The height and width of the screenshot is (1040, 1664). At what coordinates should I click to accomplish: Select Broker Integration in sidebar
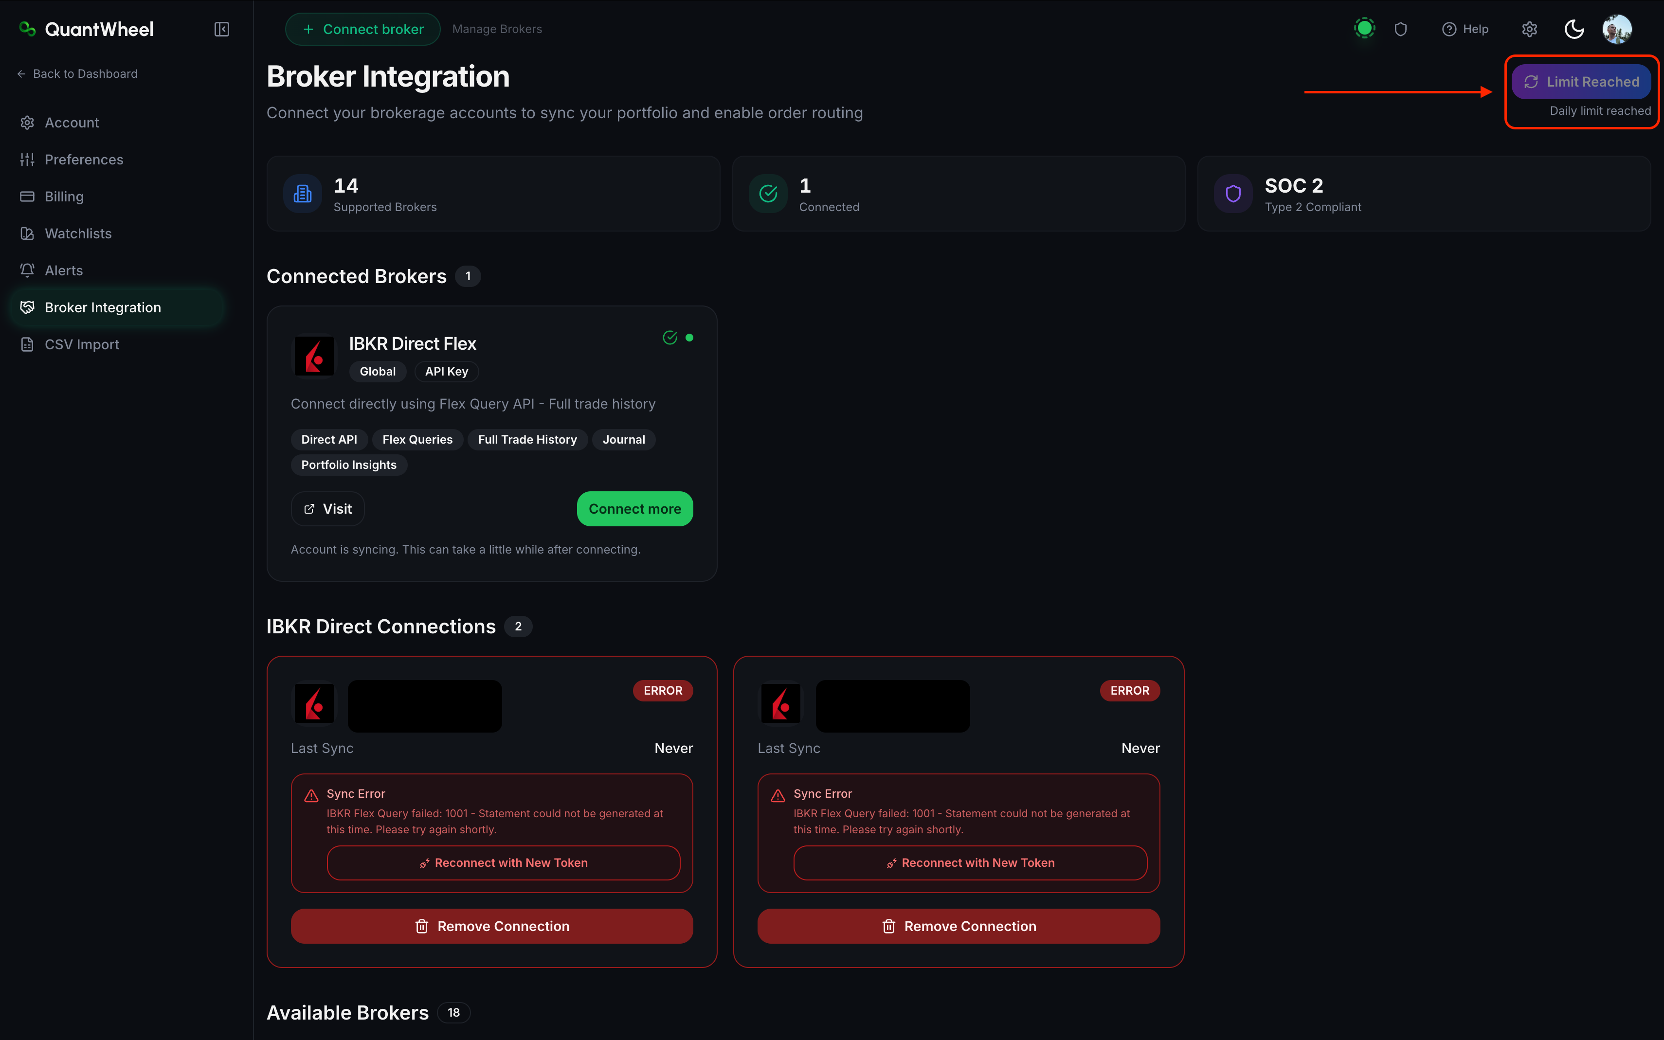pos(116,307)
